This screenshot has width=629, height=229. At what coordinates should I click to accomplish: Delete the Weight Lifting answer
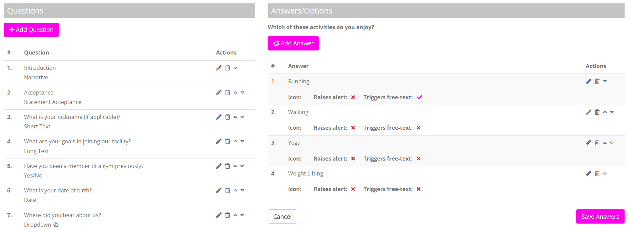point(597,173)
